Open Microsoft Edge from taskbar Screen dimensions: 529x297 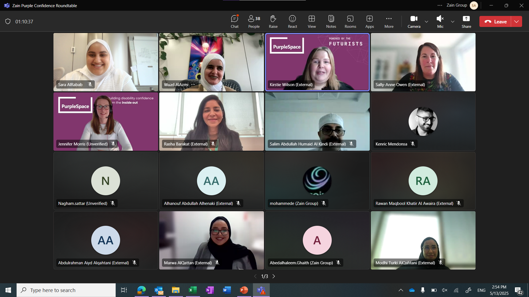142,290
